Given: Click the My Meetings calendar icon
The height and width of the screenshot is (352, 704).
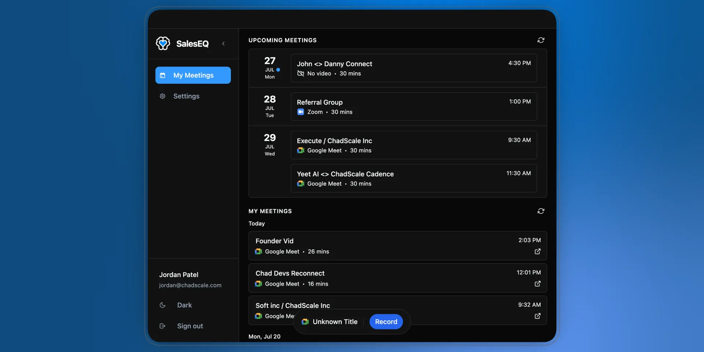Looking at the screenshot, I should coord(162,75).
